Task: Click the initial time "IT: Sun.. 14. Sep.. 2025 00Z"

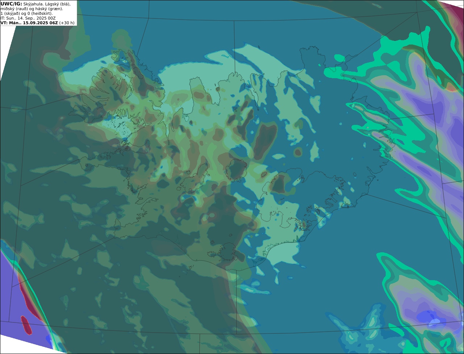Action: click(x=28, y=18)
